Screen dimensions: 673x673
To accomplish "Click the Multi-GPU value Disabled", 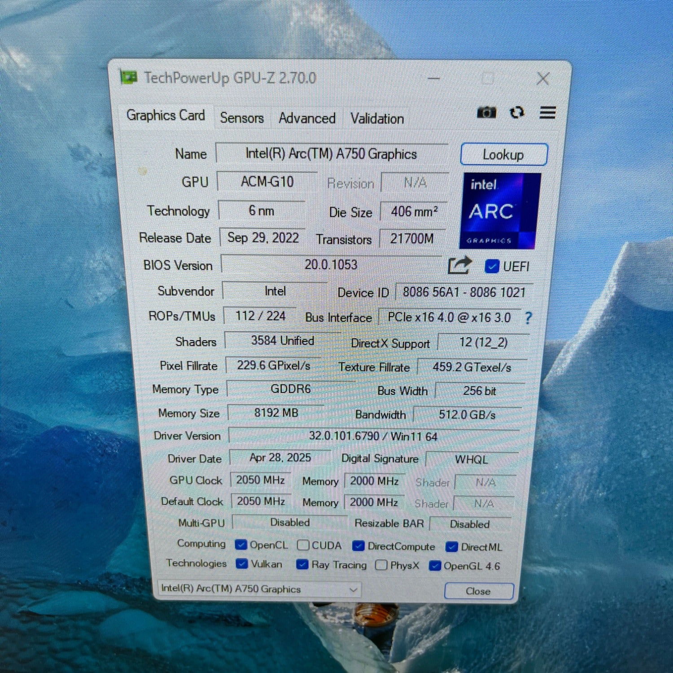I will [290, 522].
